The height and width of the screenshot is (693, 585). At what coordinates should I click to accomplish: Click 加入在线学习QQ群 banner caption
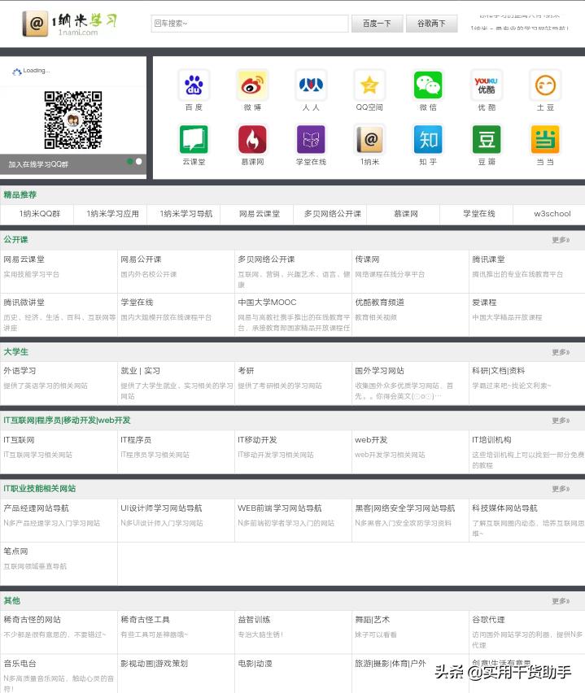pyautogui.click(x=38, y=164)
